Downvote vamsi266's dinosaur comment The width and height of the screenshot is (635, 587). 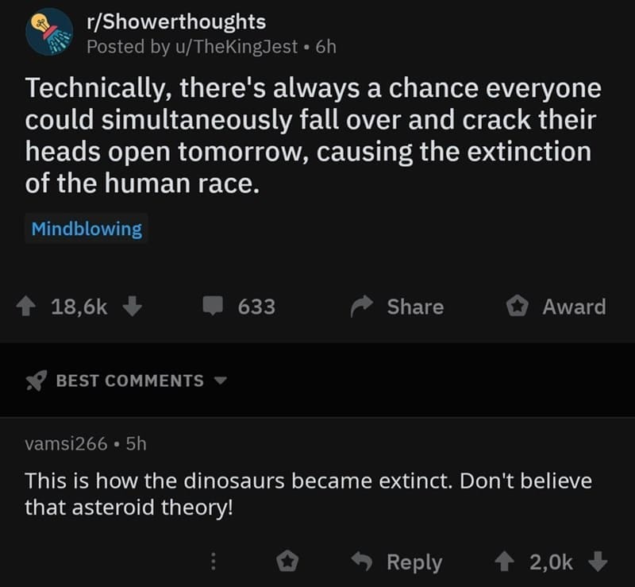coord(598,562)
